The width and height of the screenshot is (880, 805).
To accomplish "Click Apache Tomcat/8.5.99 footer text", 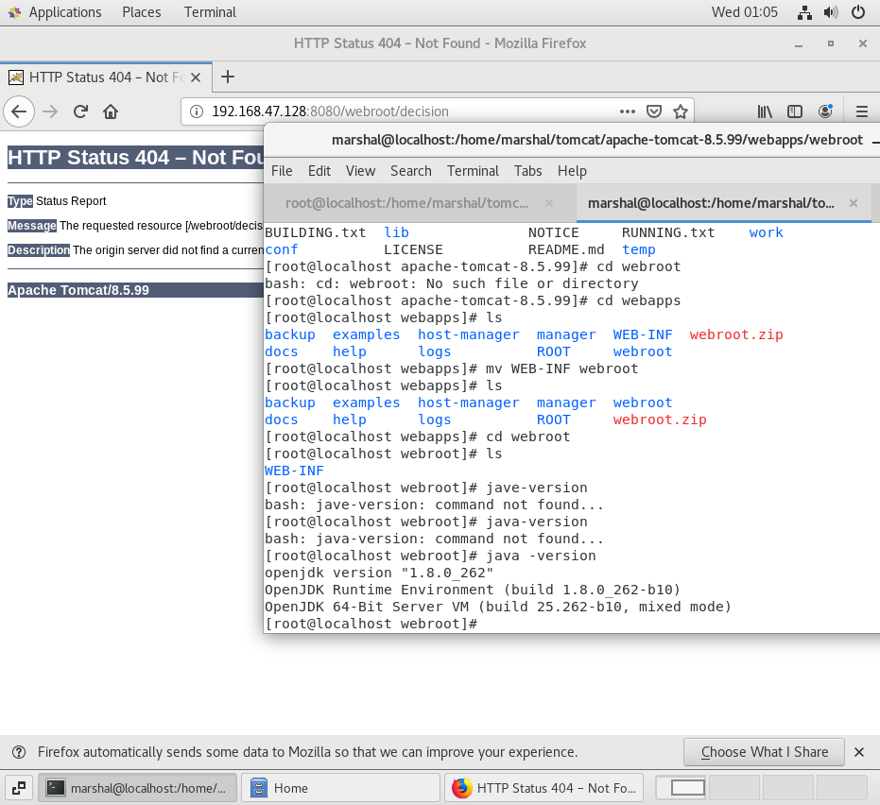I will [x=78, y=290].
